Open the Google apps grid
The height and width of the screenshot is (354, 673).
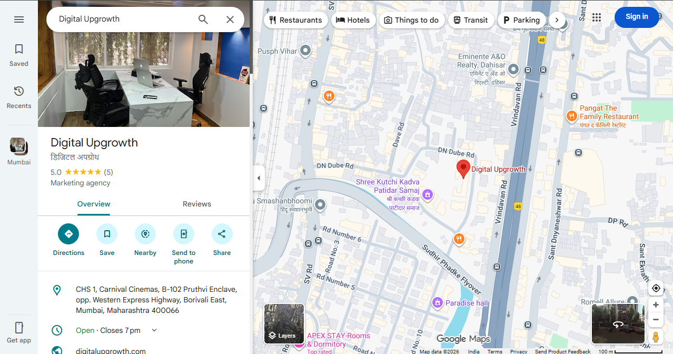pyautogui.click(x=597, y=17)
